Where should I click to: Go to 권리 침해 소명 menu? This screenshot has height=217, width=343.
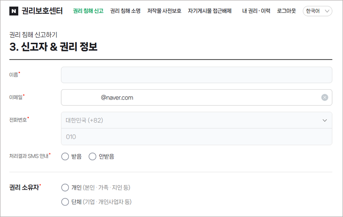[125, 11]
